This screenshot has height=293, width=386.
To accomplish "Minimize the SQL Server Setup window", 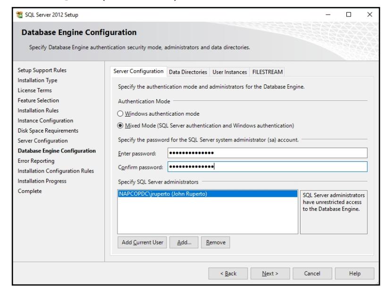I will coord(328,15).
